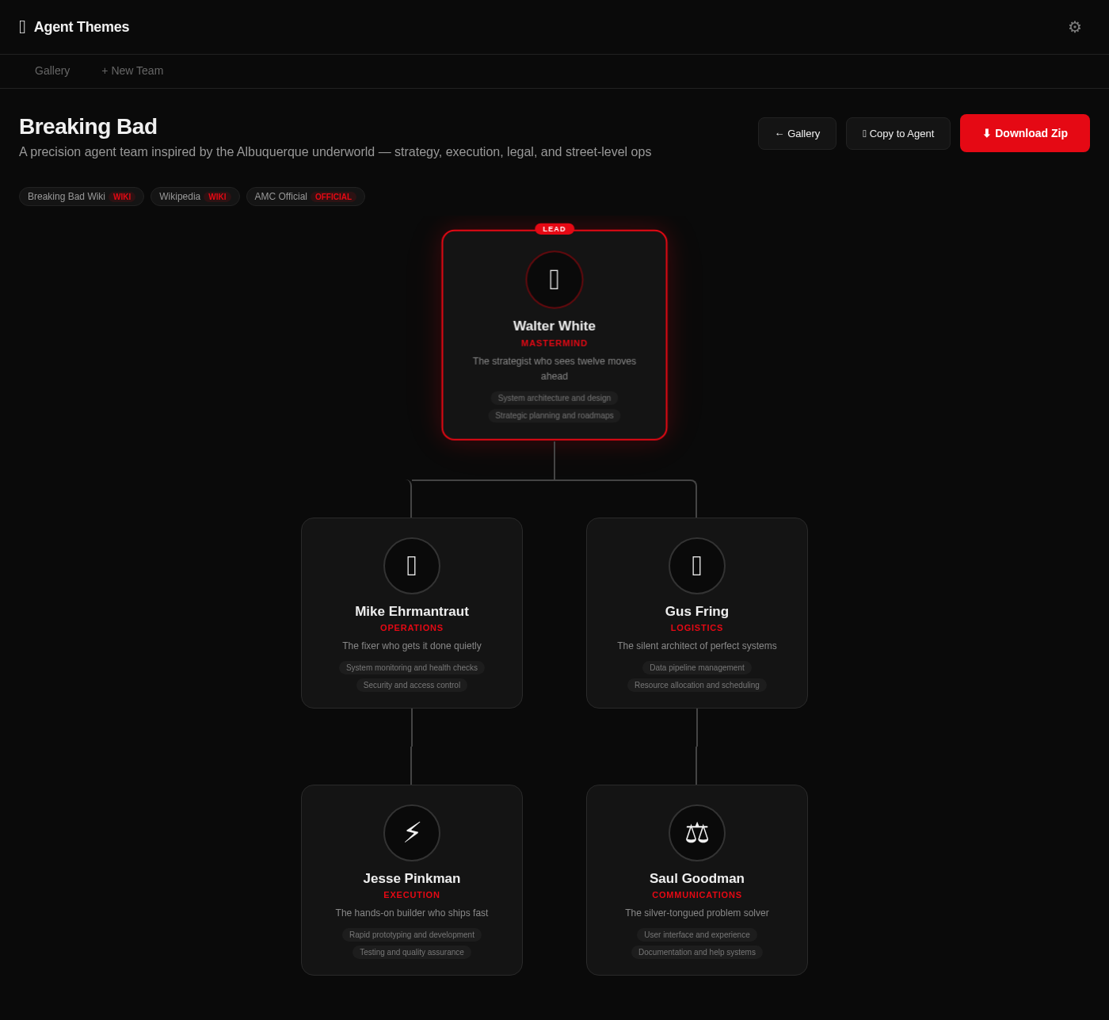The width and height of the screenshot is (1109, 1020).
Task: Click the Download Zip button
Action: [1025, 133]
